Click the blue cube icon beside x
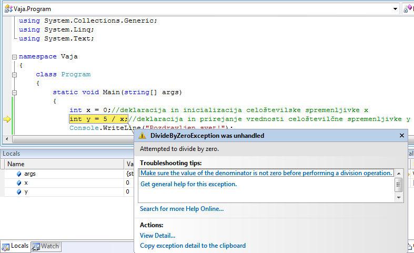Image resolution: width=414 pixels, height=253 pixels. tap(19, 183)
